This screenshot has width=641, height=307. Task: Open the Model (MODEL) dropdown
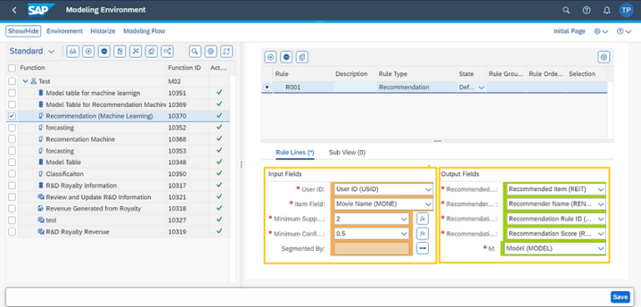(601, 248)
